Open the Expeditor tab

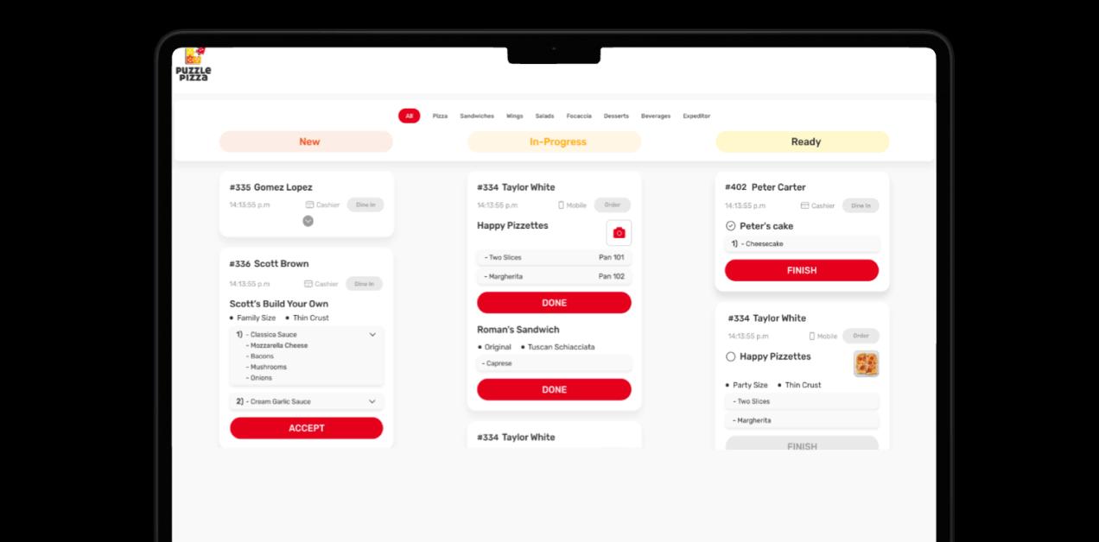pyautogui.click(x=696, y=116)
